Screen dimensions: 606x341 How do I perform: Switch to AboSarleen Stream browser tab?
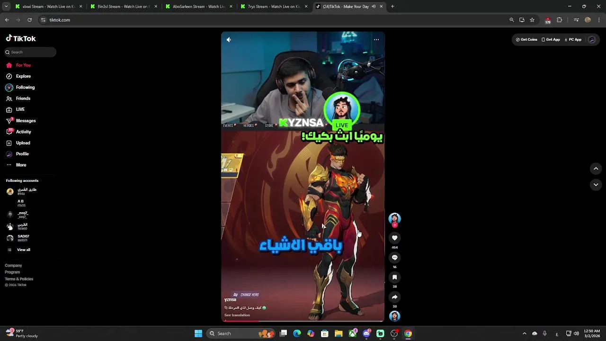(198, 7)
